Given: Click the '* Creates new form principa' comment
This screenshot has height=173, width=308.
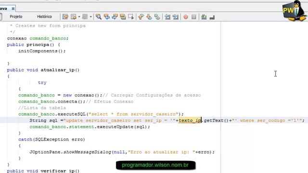Looking at the screenshot, I should click(48, 25).
